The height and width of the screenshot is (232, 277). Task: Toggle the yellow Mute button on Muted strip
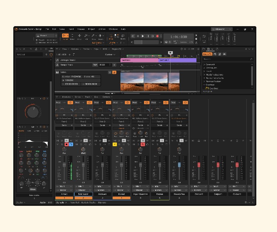pos(115,144)
